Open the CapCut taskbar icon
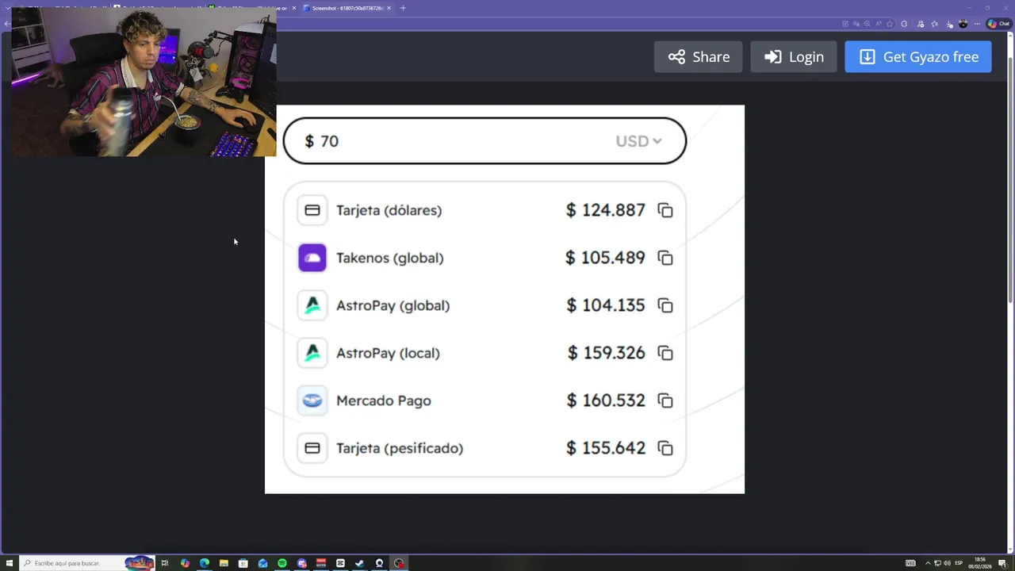This screenshot has width=1015, height=571. pyautogui.click(x=340, y=563)
